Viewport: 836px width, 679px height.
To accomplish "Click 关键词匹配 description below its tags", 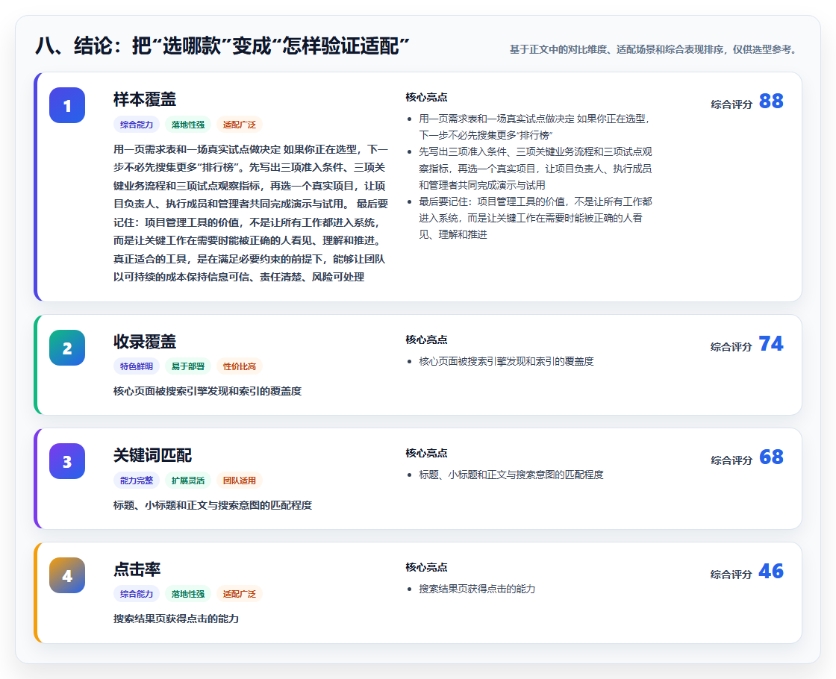I will 212,505.
